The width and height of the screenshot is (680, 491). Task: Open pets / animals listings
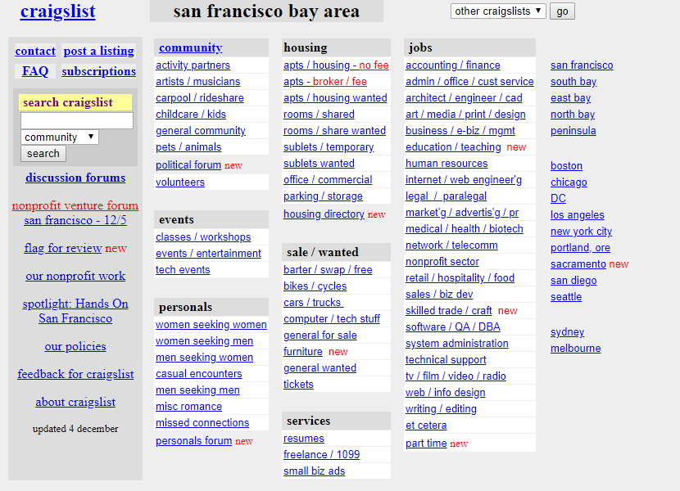188,147
